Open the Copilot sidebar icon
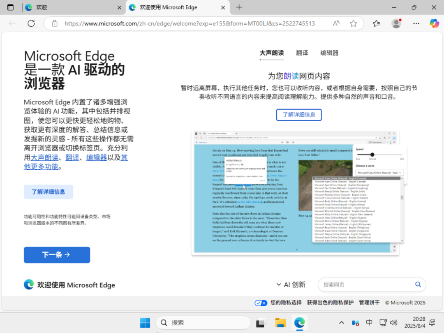This screenshot has height=333, width=444. coord(434,23)
